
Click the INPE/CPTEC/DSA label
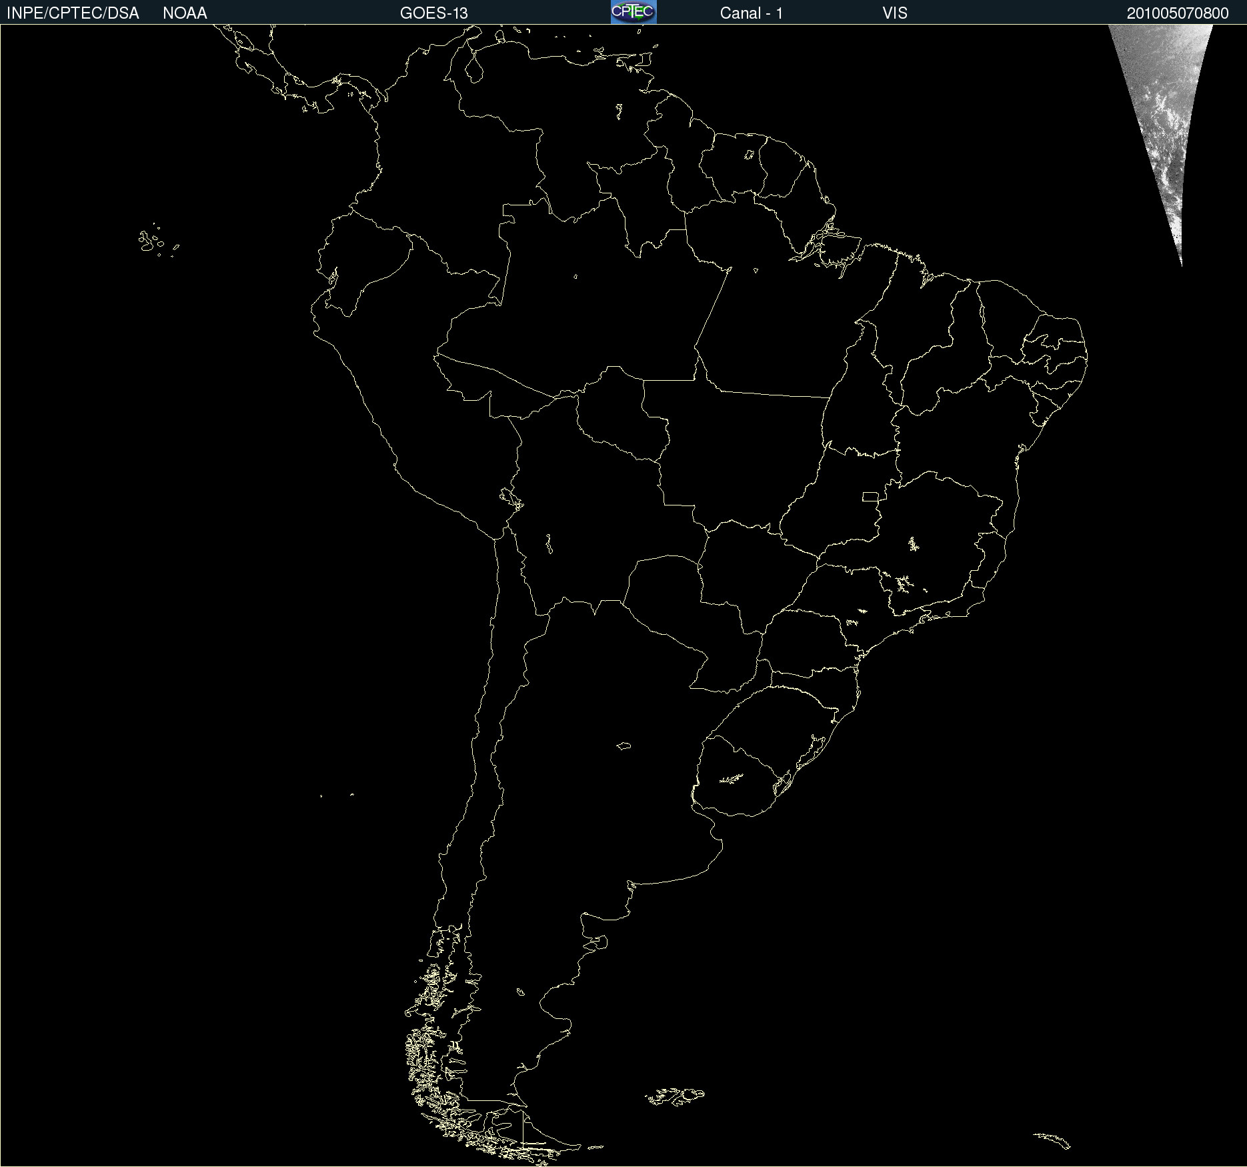coord(73,13)
